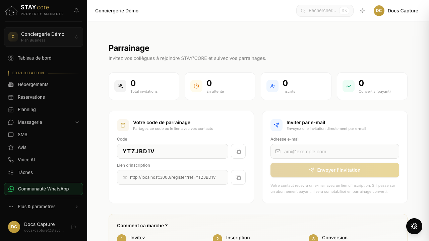429x241 pixels.
Task: Click the Voice AI phone icon
Action: [11, 160]
